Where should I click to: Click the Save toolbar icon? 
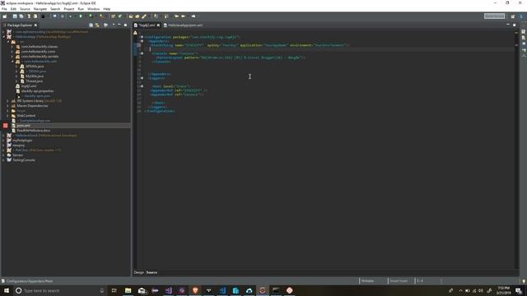point(15,16)
